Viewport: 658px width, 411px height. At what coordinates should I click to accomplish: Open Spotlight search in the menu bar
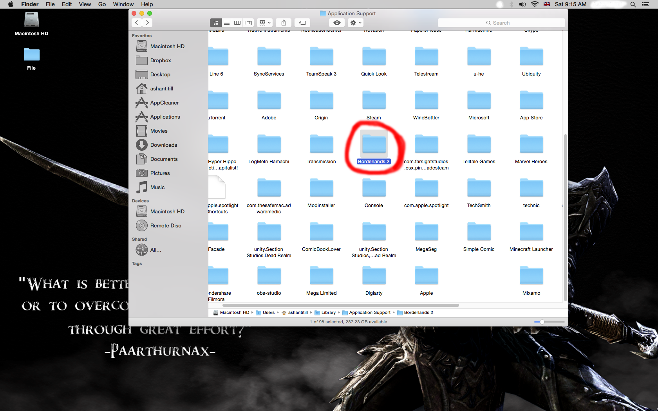click(x=633, y=4)
